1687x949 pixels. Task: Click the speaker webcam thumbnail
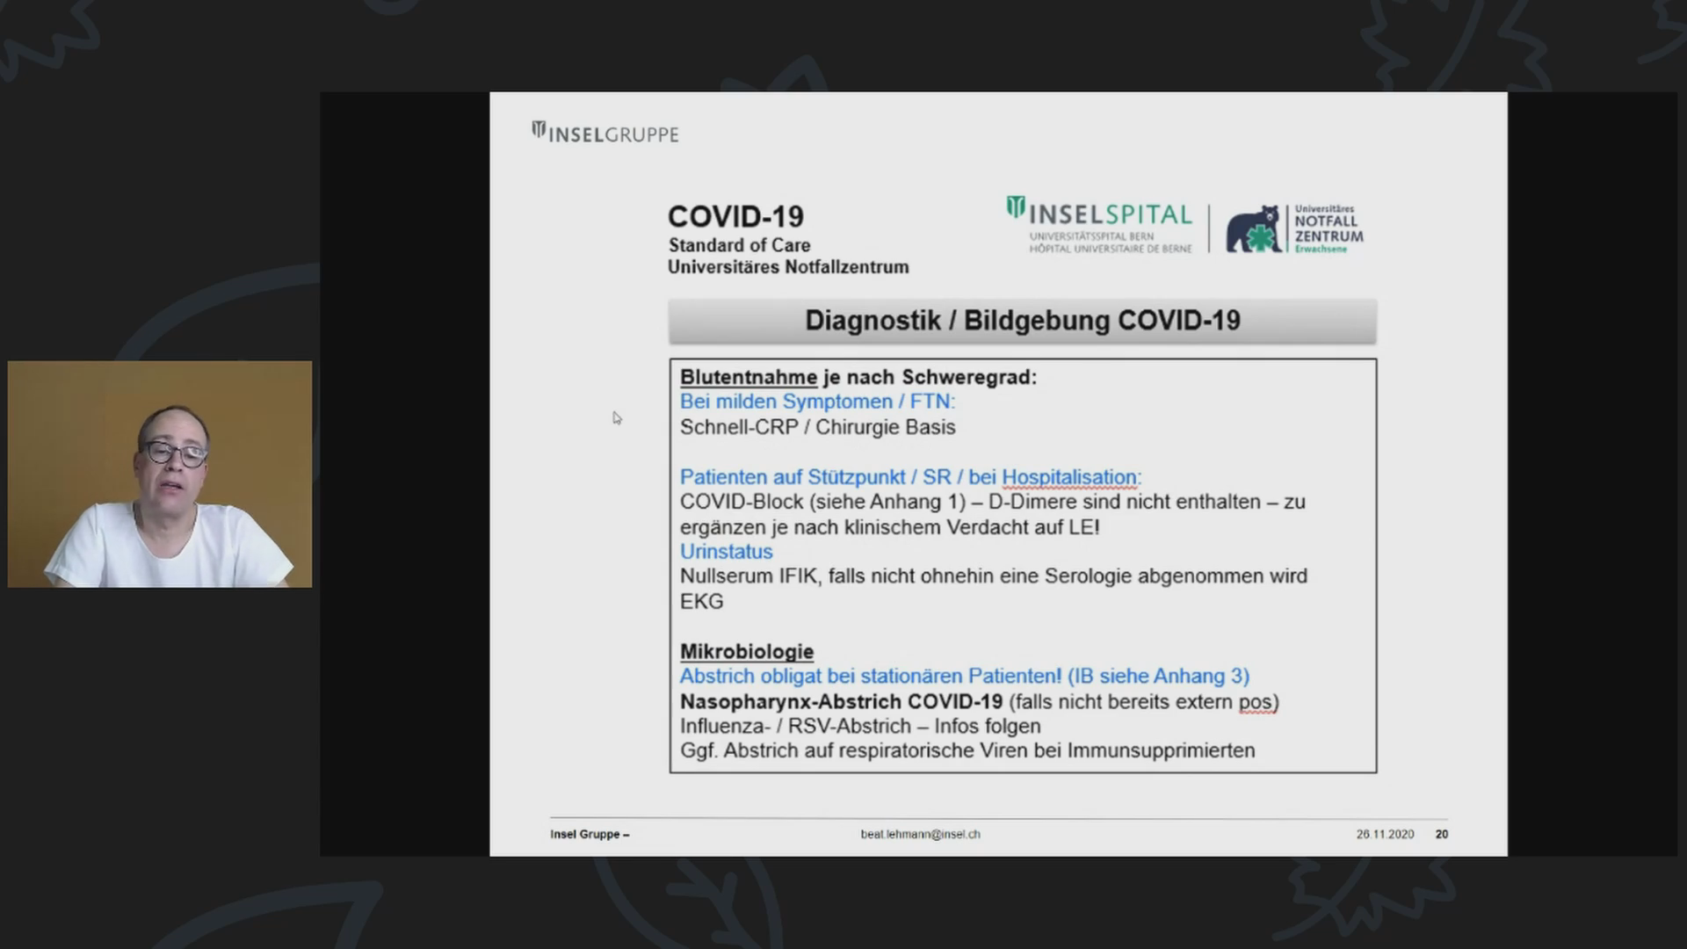tap(160, 474)
